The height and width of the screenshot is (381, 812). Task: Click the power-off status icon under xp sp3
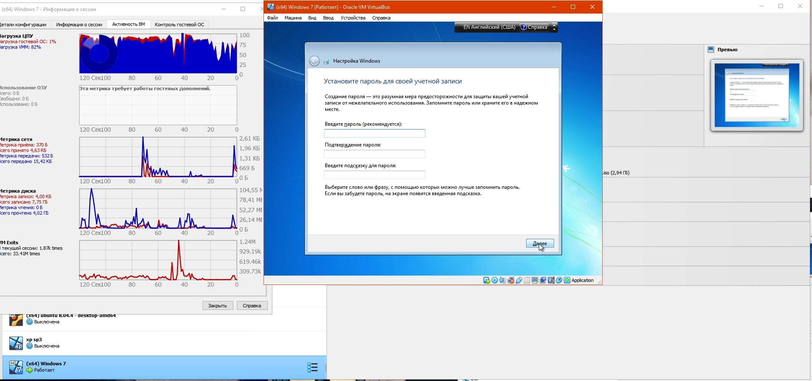coord(30,346)
